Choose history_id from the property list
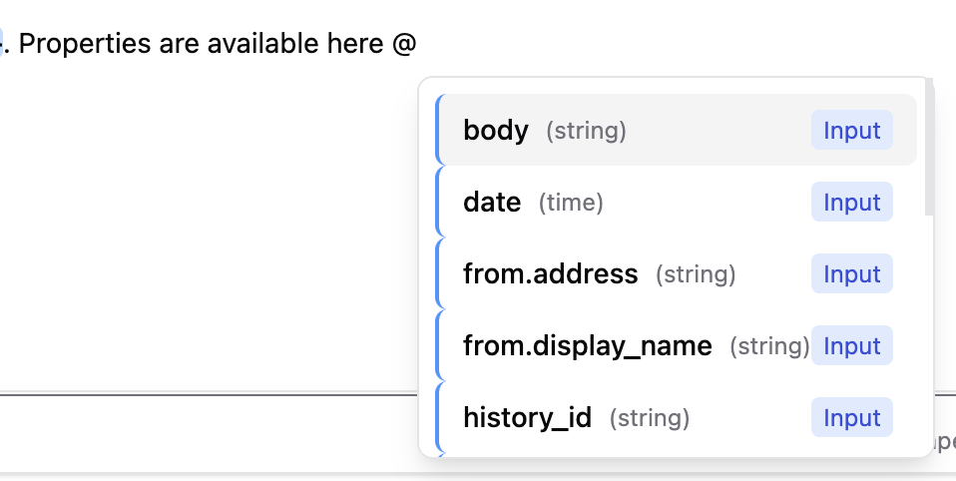 [x=527, y=418]
